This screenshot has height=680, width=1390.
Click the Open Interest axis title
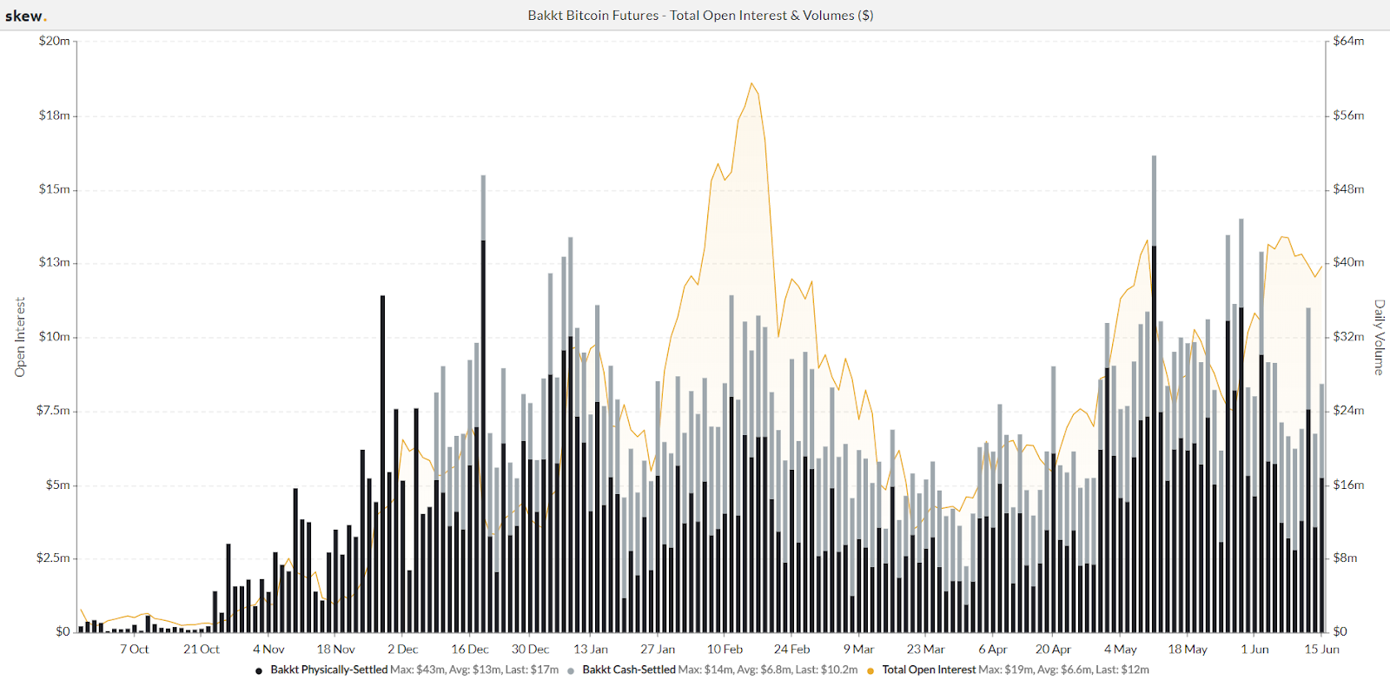[20, 337]
